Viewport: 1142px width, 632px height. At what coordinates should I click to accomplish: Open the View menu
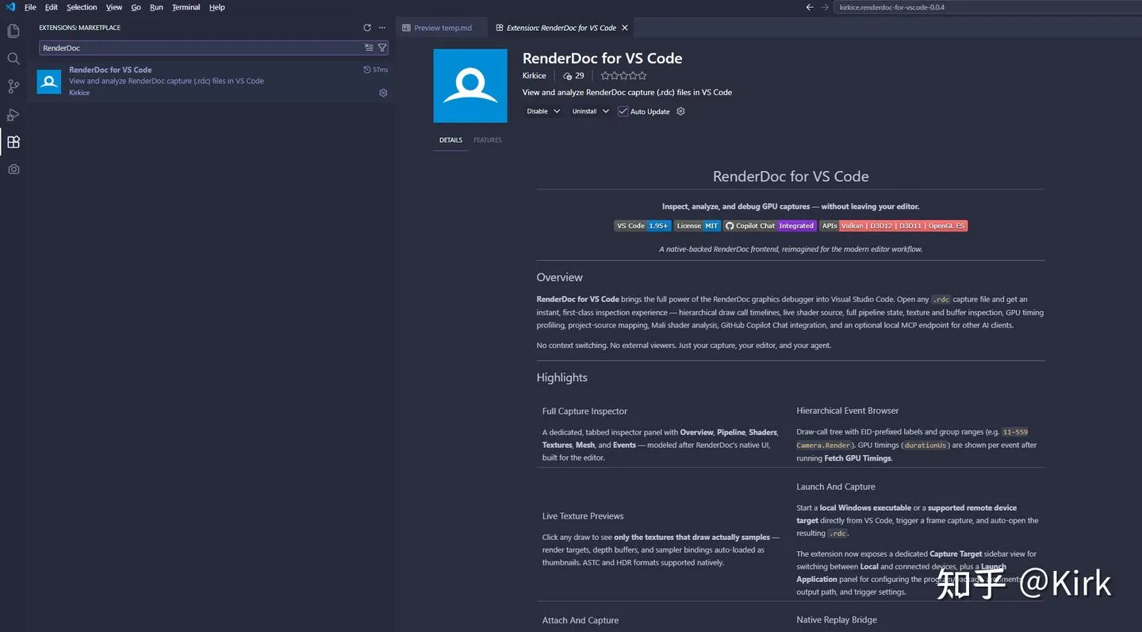pyautogui.click(x=114, y=7)
